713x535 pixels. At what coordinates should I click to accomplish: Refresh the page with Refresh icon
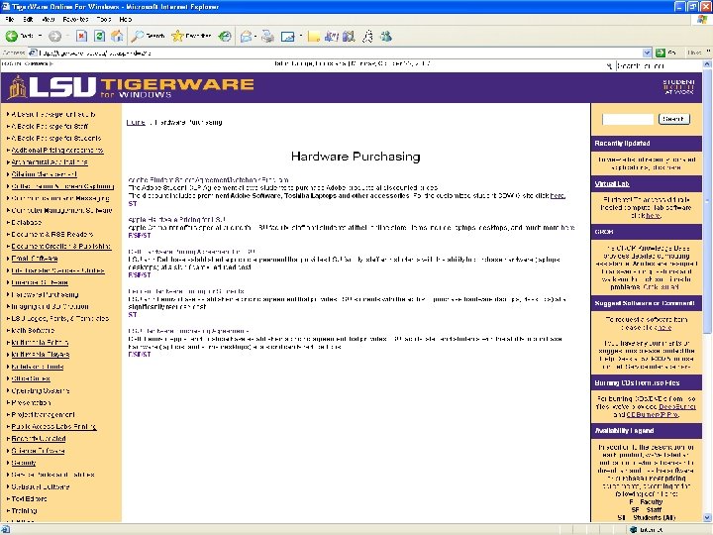click(99, 36)
